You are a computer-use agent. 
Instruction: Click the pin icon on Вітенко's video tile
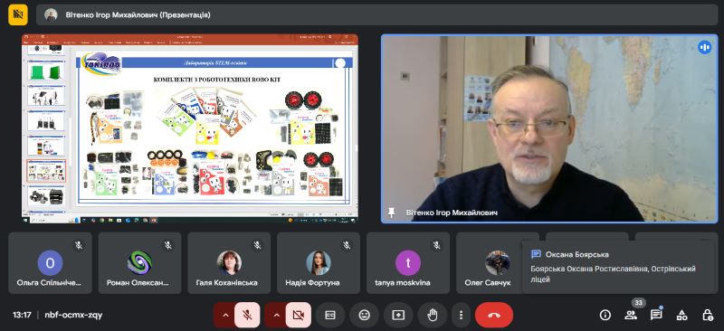392,213
